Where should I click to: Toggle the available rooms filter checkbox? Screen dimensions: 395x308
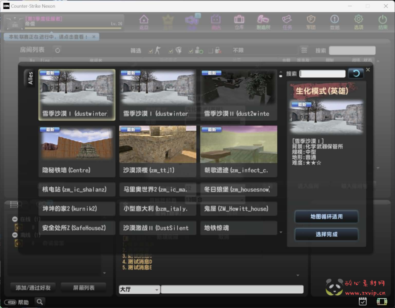point(191,51)
